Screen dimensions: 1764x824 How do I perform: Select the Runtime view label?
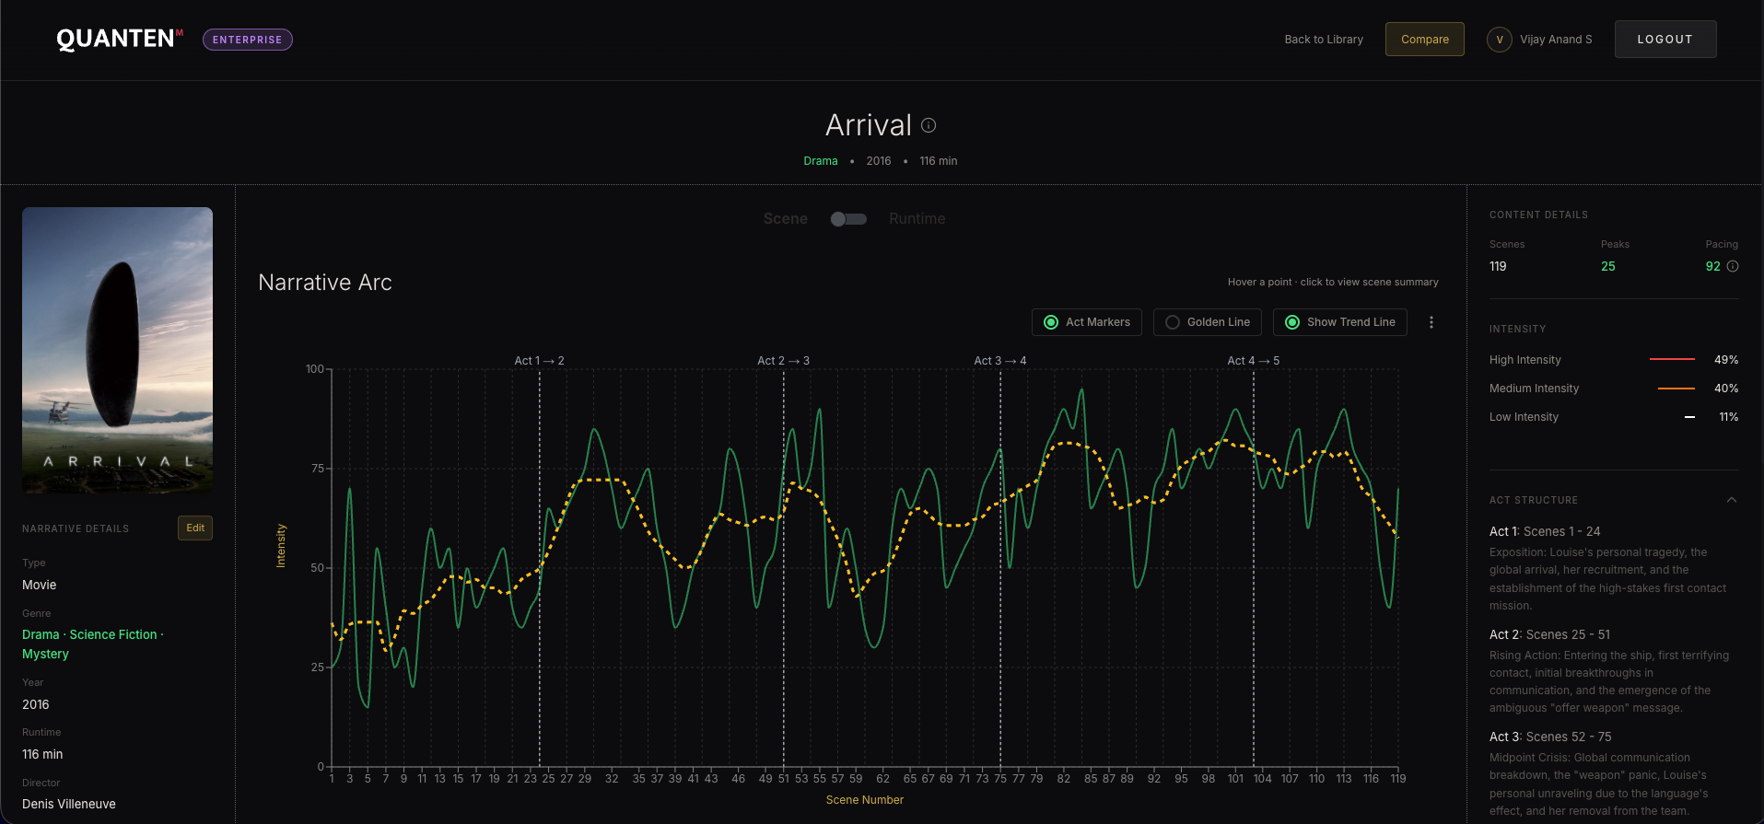[917, 219]
